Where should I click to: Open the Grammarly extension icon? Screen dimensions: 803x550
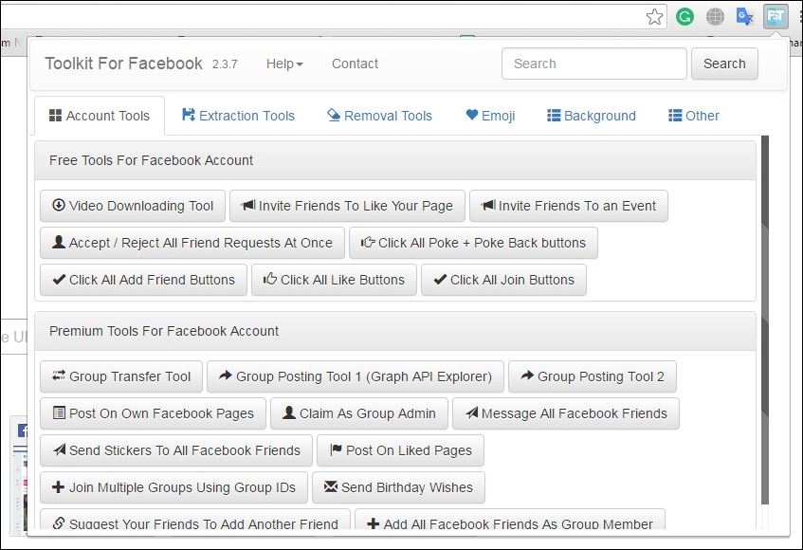click(x=684, y=17)
